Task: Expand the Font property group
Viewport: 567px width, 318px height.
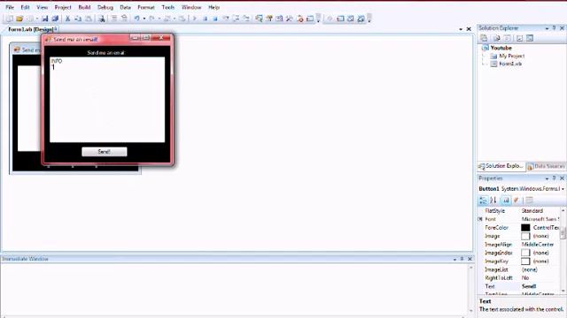Action: coord(480,219)
